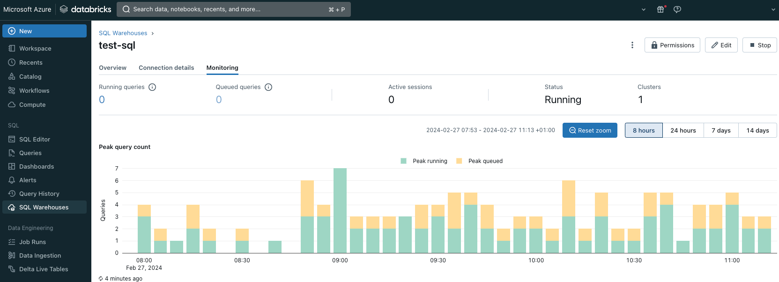Click the 4 minutes ago refresh text

[x=124, y=279]
